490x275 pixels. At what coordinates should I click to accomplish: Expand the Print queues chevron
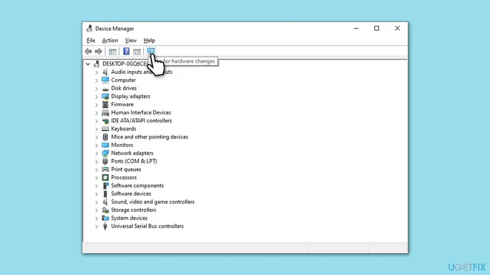click(96, 169)
